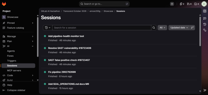Click the Showcase project name in sidebar
This screenshot has width=208, height=95.
[13, 17]
